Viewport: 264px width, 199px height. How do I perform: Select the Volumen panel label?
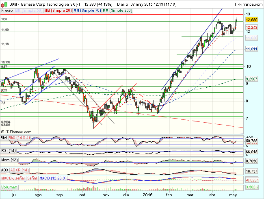9,187
